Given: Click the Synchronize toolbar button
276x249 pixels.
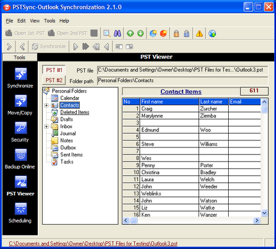Looking at the screenshot, I should (49, 47).
